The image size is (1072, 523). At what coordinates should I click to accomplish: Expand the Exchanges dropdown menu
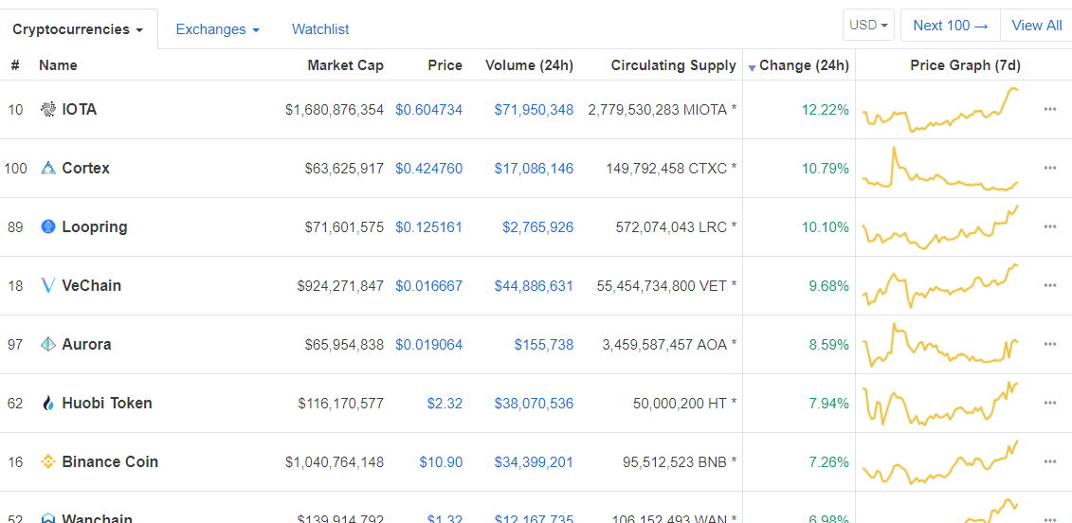pyautogui.click(x=217, y=29)
